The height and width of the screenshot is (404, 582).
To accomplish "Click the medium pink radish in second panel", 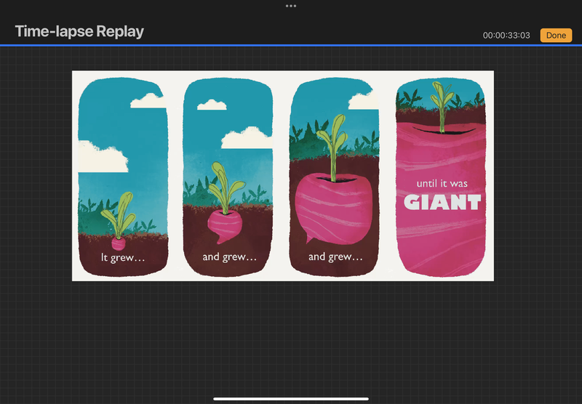I will pyautogui.click(x=223, y=224).
